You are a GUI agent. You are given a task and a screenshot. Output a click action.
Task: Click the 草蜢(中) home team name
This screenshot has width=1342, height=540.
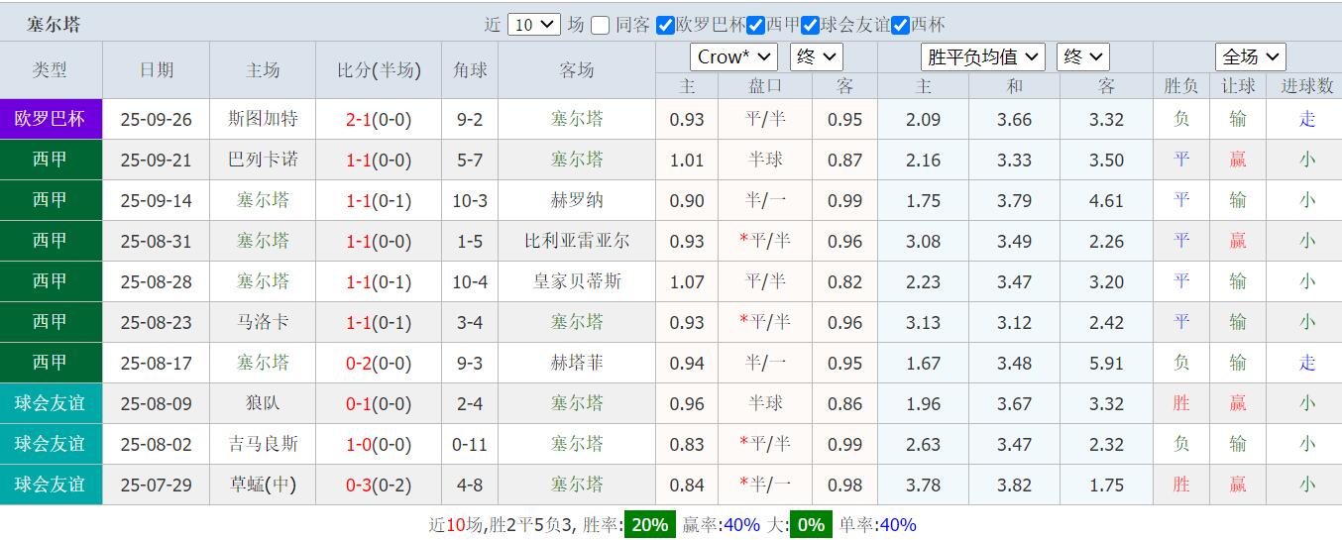[x=263, y=485]
